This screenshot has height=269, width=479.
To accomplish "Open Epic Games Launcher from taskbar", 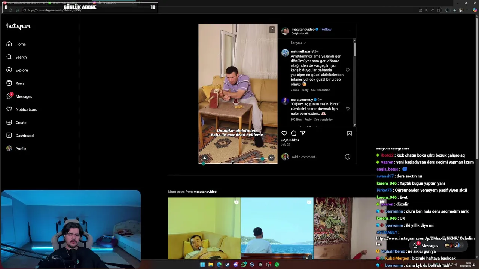I will click(x=260, y=265).
